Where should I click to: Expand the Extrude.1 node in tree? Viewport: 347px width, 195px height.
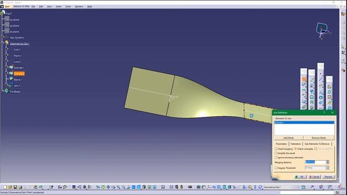coord(7,67)
